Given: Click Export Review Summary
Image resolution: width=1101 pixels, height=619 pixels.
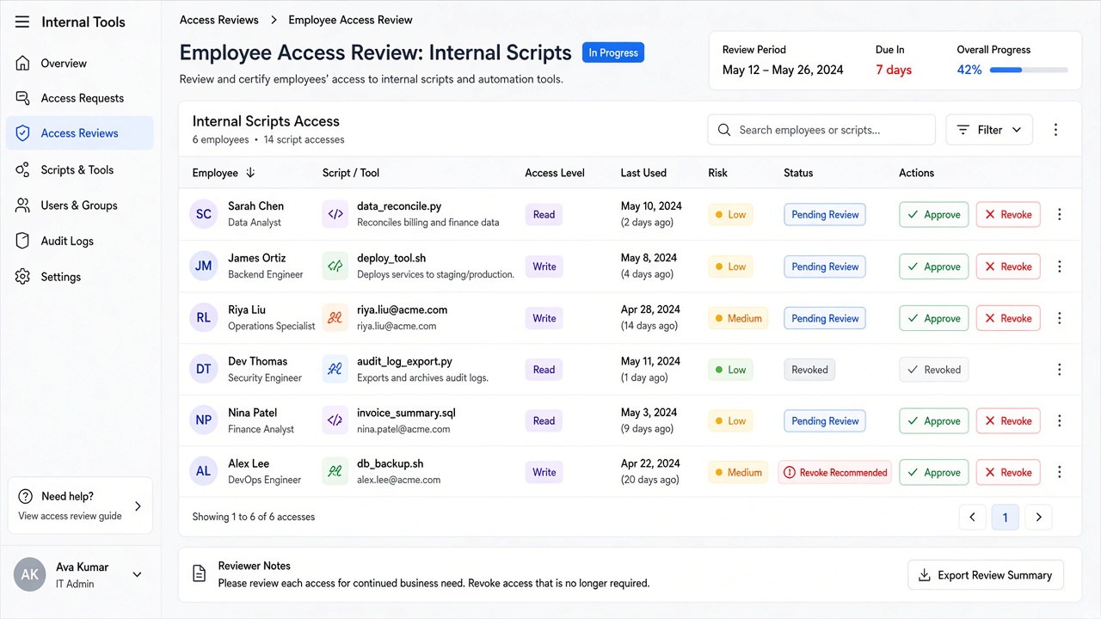Looking at the screenshot, I should pos(986,575).
